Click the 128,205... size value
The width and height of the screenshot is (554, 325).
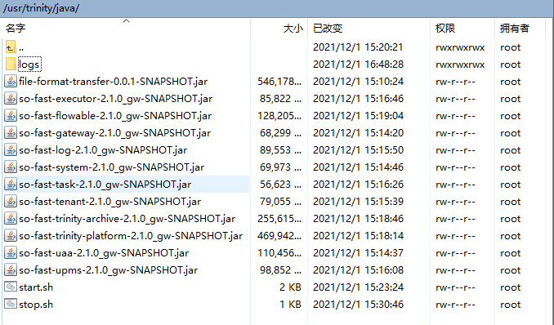(279, 116)
